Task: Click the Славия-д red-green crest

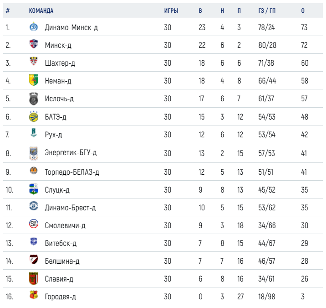Action: pyautogui.click(x=34, y=279)
